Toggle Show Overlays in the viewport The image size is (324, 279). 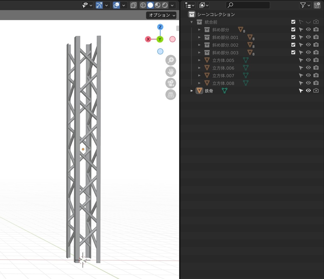116,5
